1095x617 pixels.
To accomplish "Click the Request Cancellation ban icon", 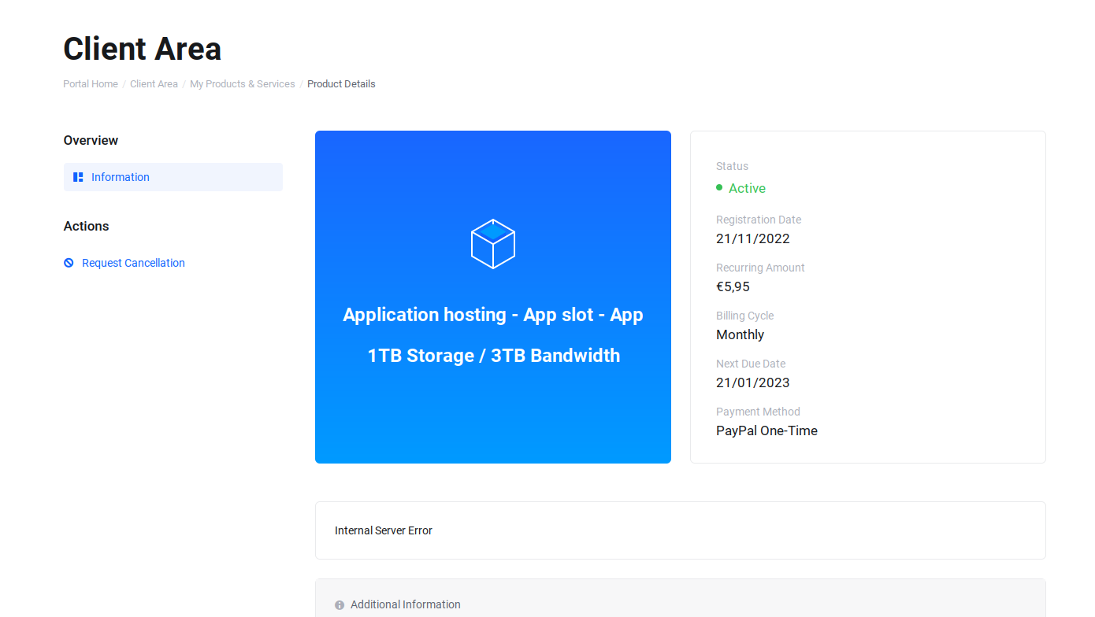I will click(x=69, y=263).
